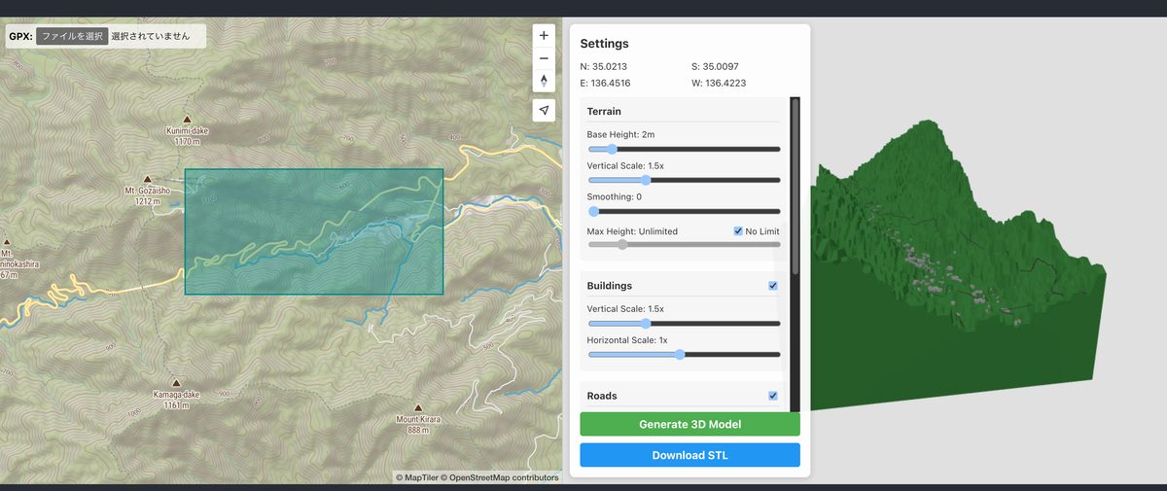
Task: Zoom out on the map
Action: tap(544, 58)
